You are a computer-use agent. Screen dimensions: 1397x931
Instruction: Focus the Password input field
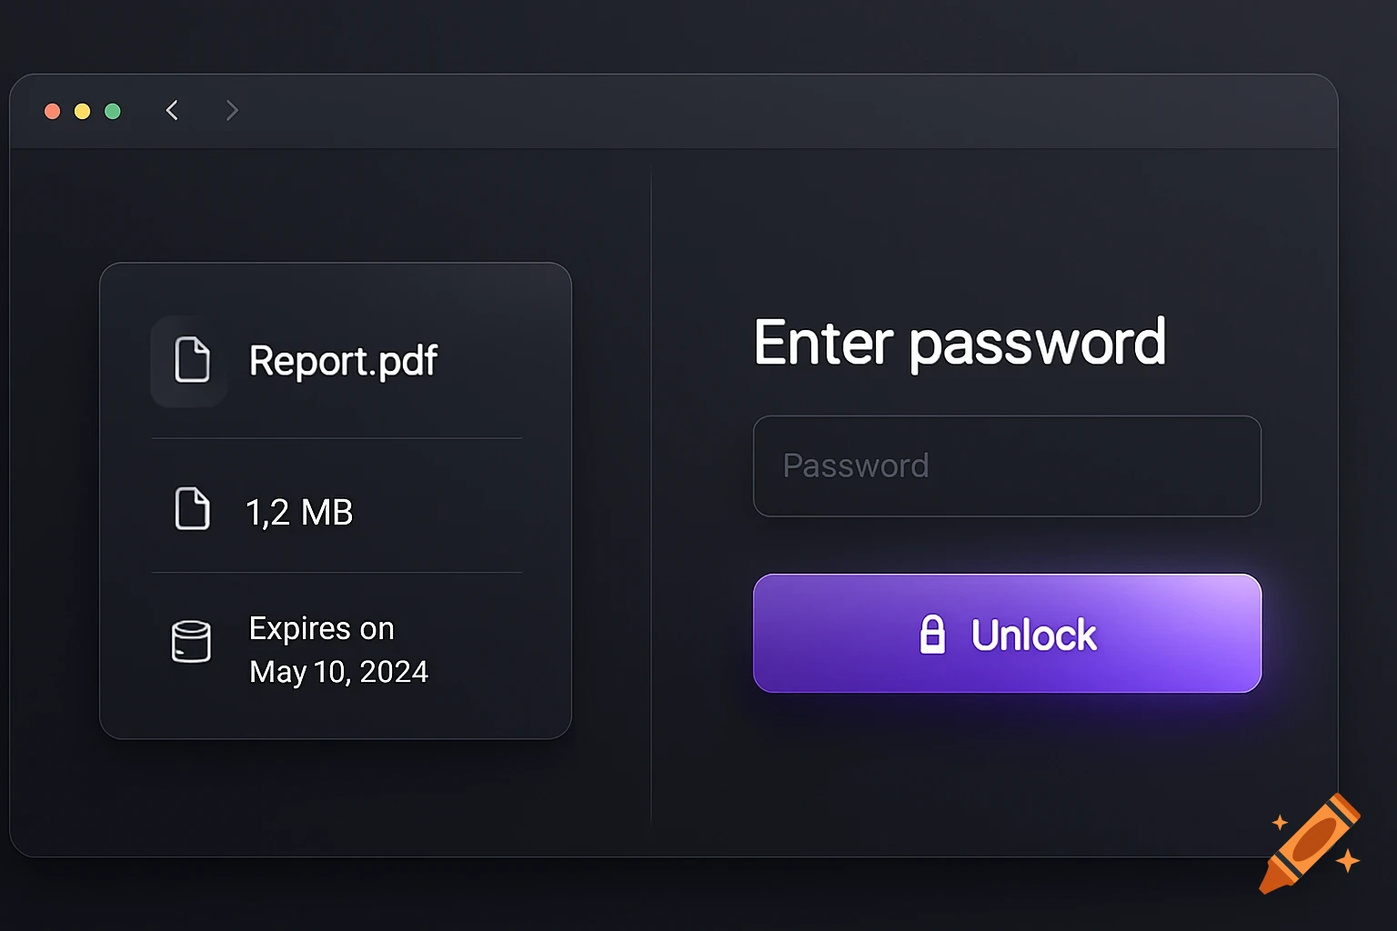(1007, 466)
